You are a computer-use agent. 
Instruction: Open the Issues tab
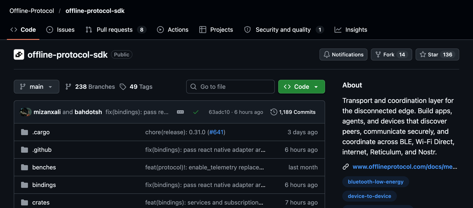coord(61,30)
